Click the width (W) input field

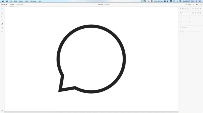point(184,18)
